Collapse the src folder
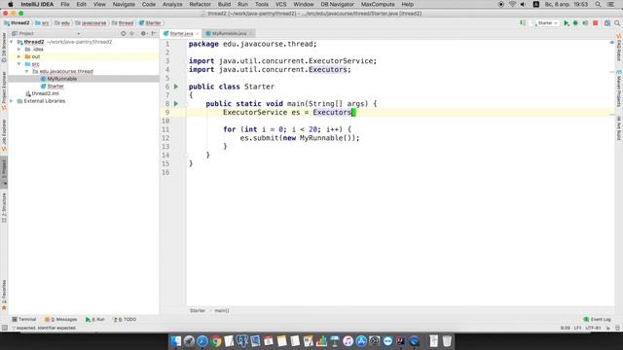This screenshot has width=623, height=350. tap(19, 64)
